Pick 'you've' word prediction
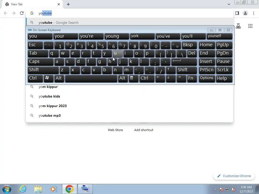Screen dimensions: 259x194 pyautogui.click(x=168, y=36)
